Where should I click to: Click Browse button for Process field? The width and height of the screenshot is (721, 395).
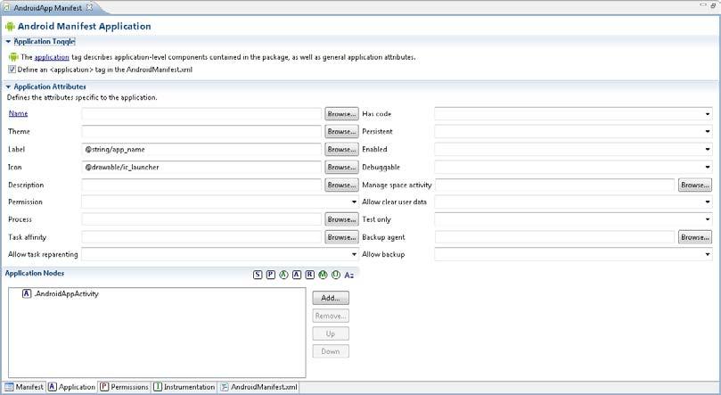pyautogui.click(x=341, y=220)
